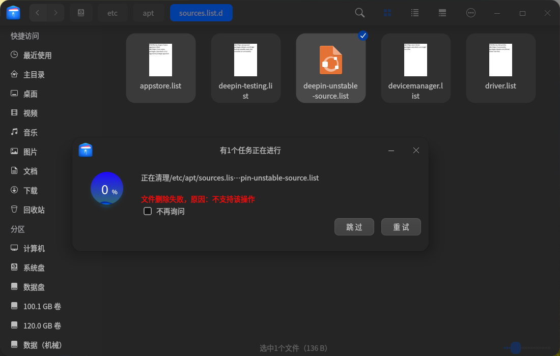Switch to the etc breadcrumb tab

coord(113,13)
